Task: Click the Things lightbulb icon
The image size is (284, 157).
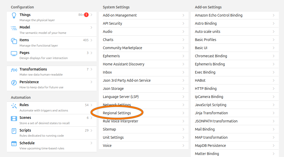Action: (x=14, y=16)
